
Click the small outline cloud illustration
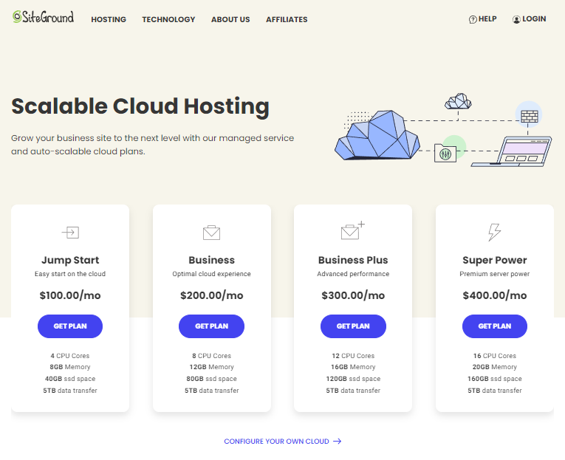tap(458, 101)
